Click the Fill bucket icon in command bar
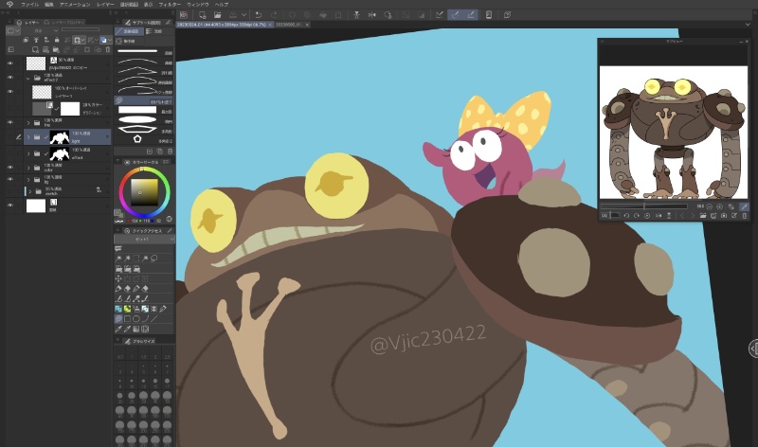The width and height of the screenshot is (758, 447). [x=323, y=15]
